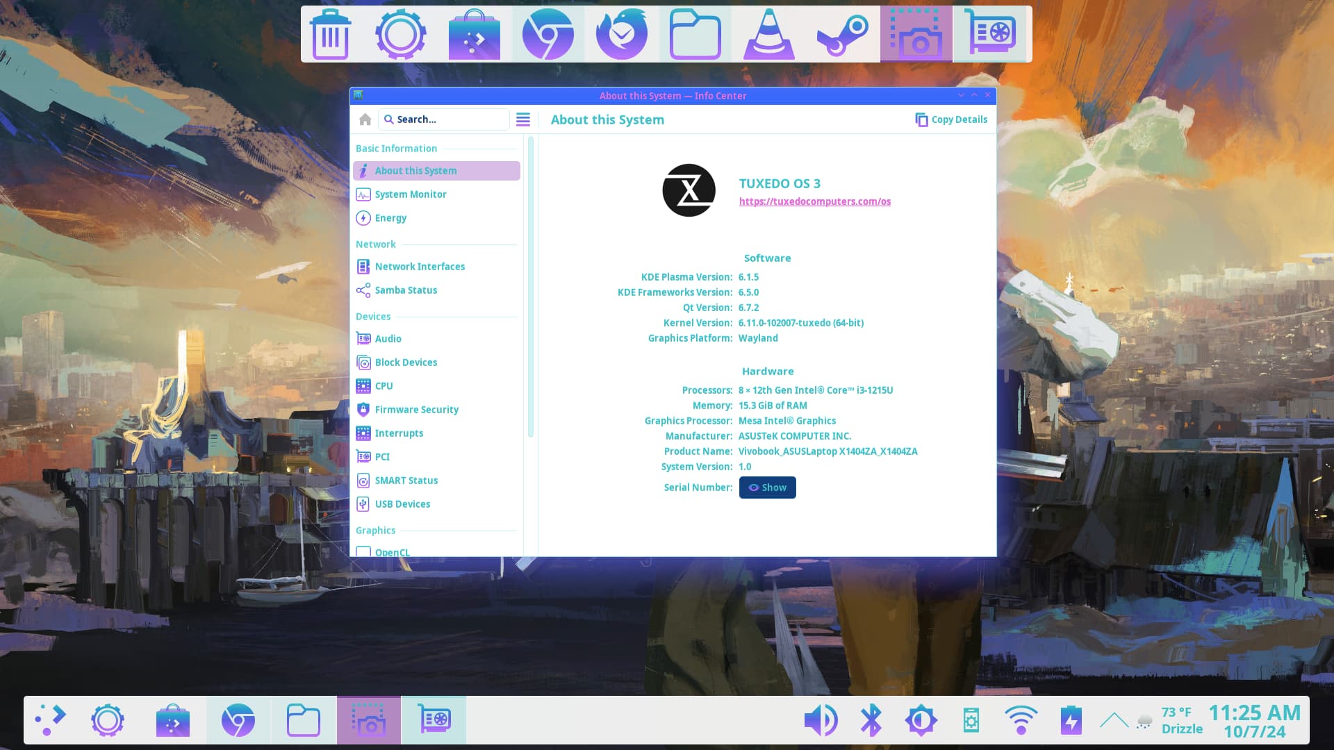The image size is (1334, 750).
Task: Launch System Settings from top dock
Action: point(401,34)
